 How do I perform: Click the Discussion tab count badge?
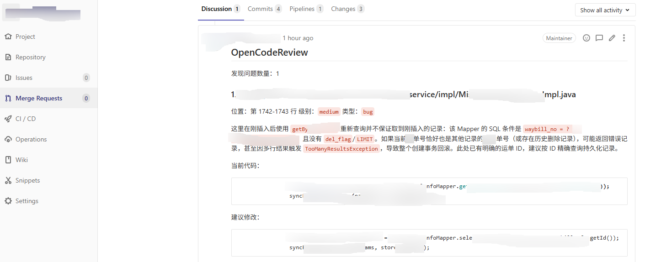click(237, 9)
